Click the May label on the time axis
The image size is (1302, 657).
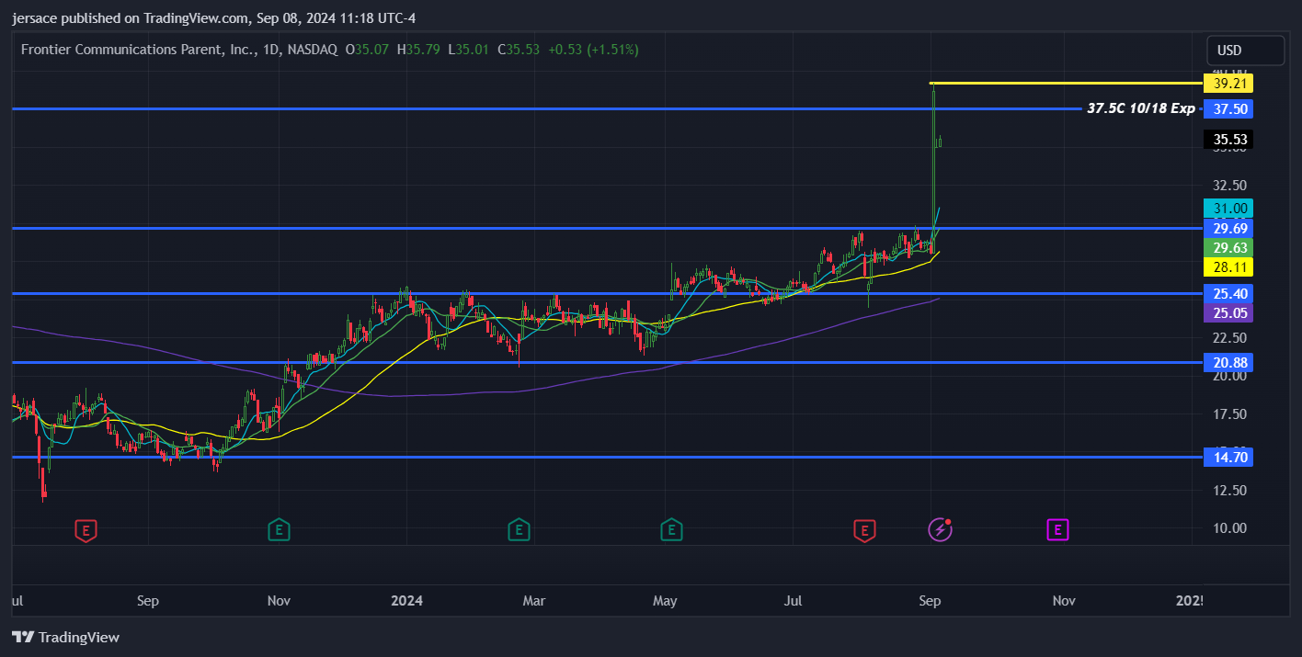(x=665, y=601)
